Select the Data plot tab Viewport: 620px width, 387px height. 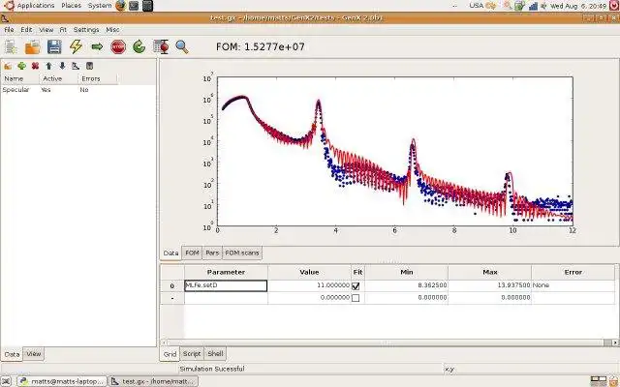pos(170,253)
